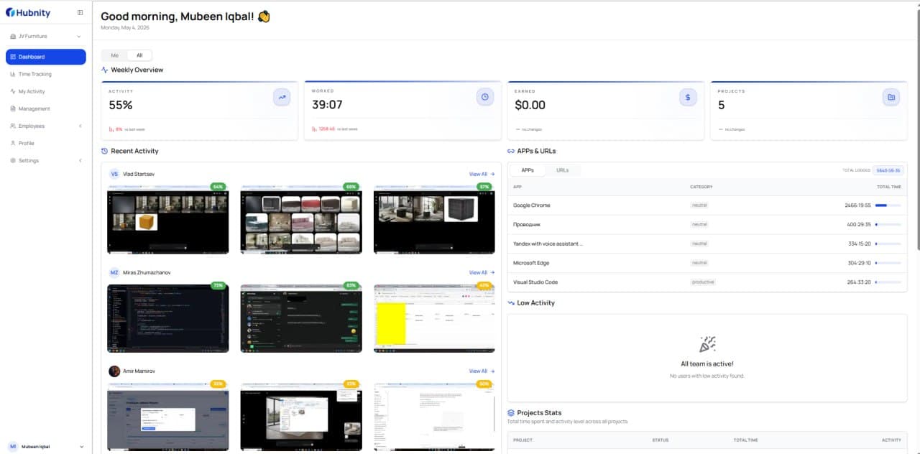Switch the overview filter to All
This screenshot has height=454, width=920.
pos(139,55)
